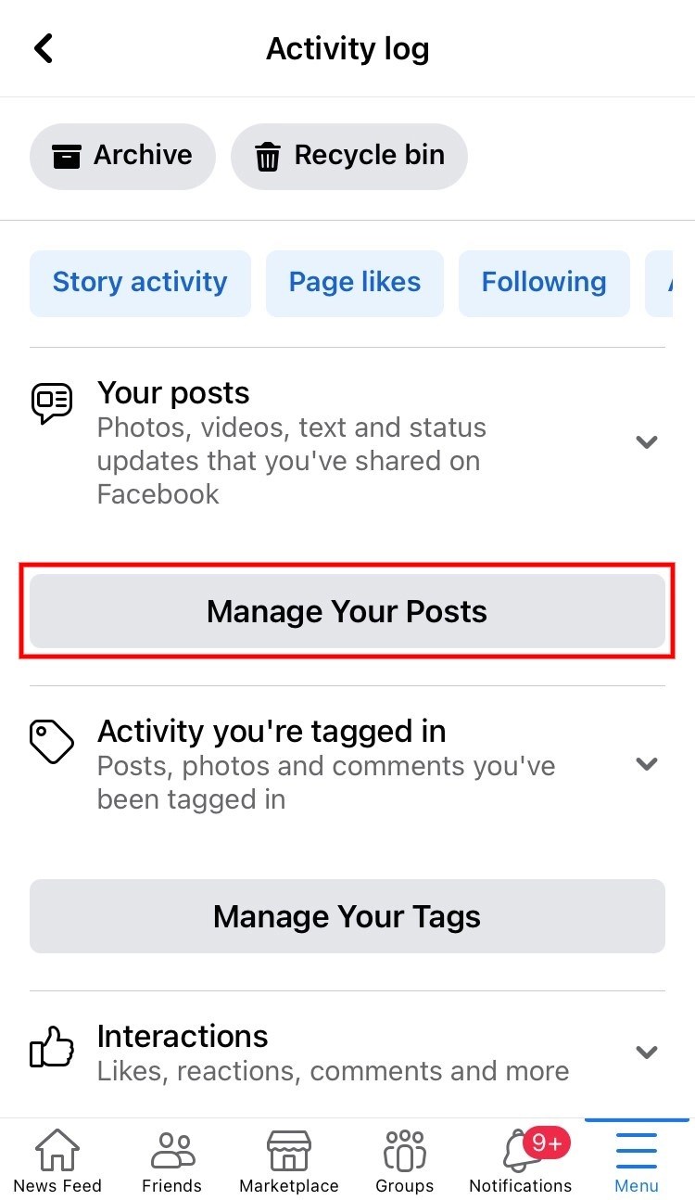The width and height of the screenshot is (695, 1200).
Task: Expand Activity you're tagged in chevron
Action: (x=647, y=763)
